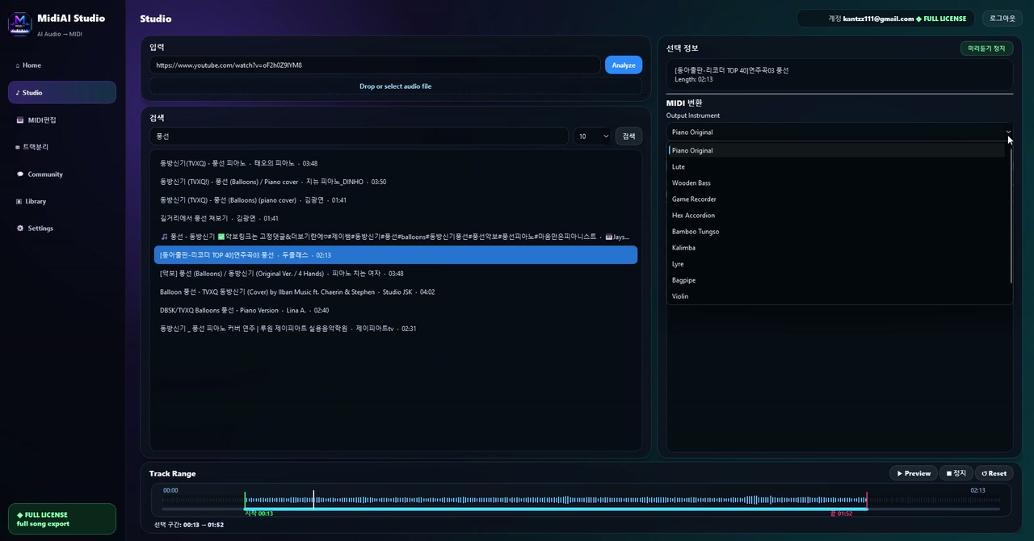This screenshot has height=541, width=1034.
Task: Click the 정지 stop button
Action: [x=956, y=473]
